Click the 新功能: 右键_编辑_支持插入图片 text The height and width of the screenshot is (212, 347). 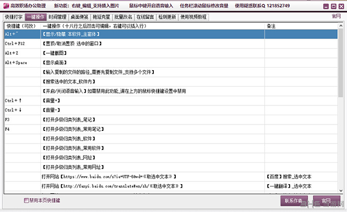tap(87, 6)
